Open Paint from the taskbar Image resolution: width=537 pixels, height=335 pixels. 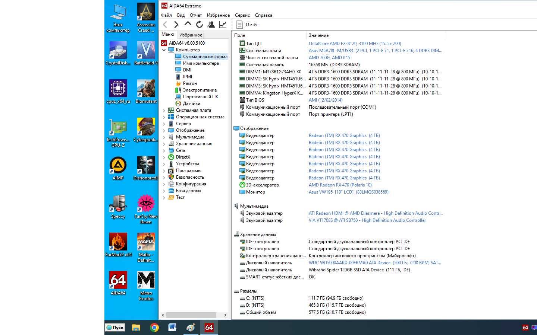point(191,328)
